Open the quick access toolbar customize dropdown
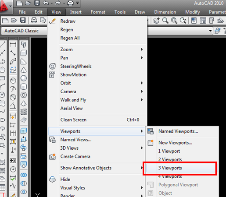 (77, 3)
